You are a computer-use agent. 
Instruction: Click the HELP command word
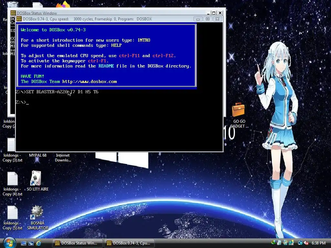pyautogui.click(x=116, y=45)
